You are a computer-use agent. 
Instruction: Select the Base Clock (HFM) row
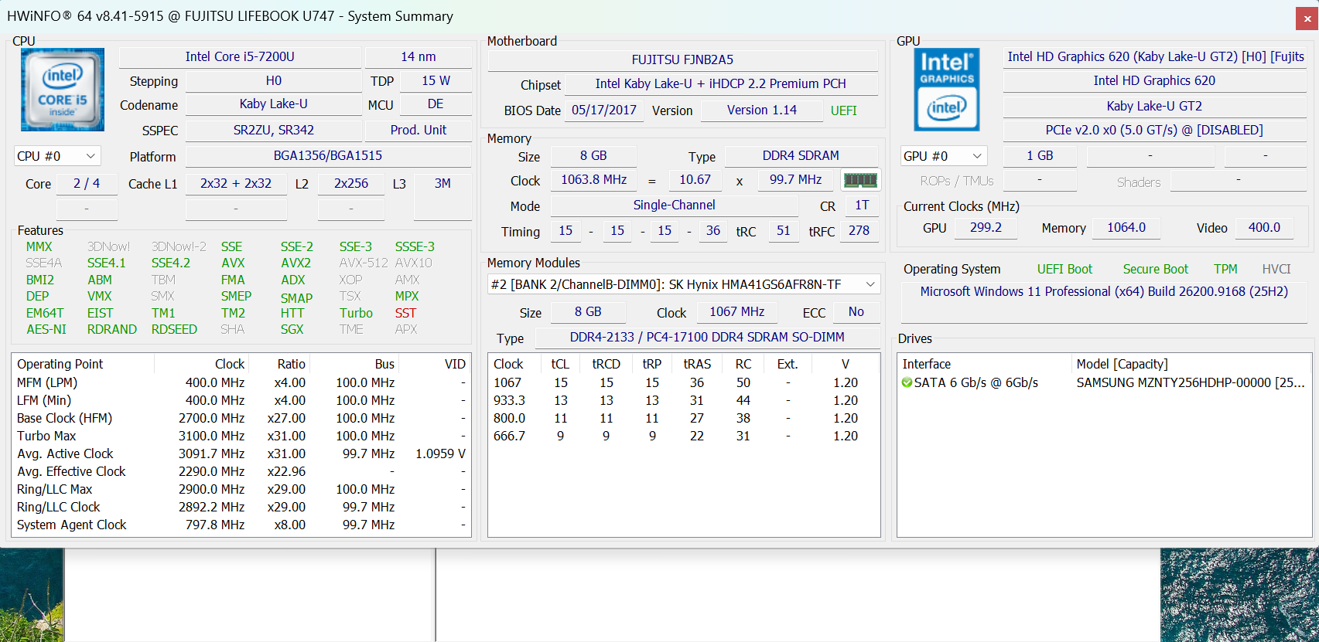[x=241, y=418]
